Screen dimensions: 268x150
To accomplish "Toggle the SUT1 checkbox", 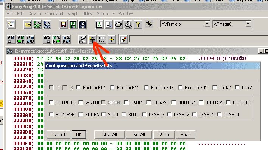I will (103, 115).
